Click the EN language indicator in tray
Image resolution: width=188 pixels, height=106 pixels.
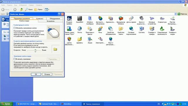coord(159,104)
